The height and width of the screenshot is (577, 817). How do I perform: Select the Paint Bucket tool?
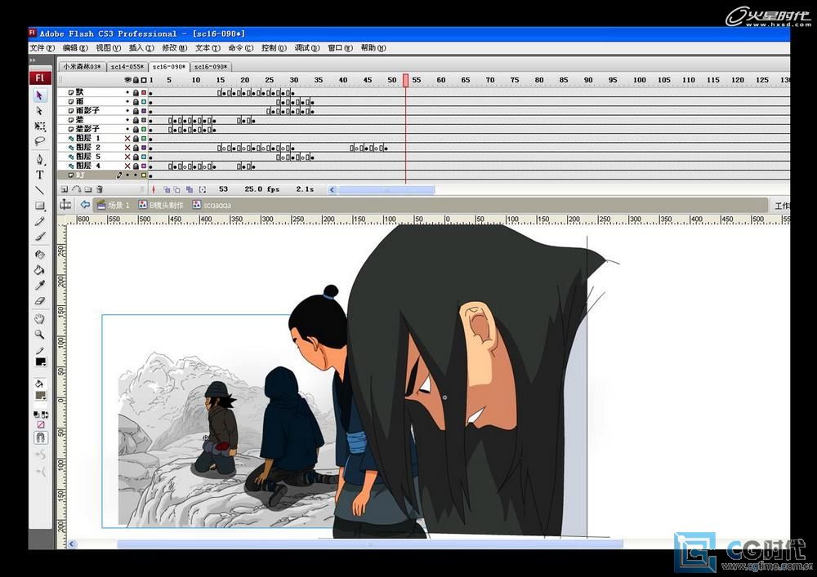tap(39, 270)
